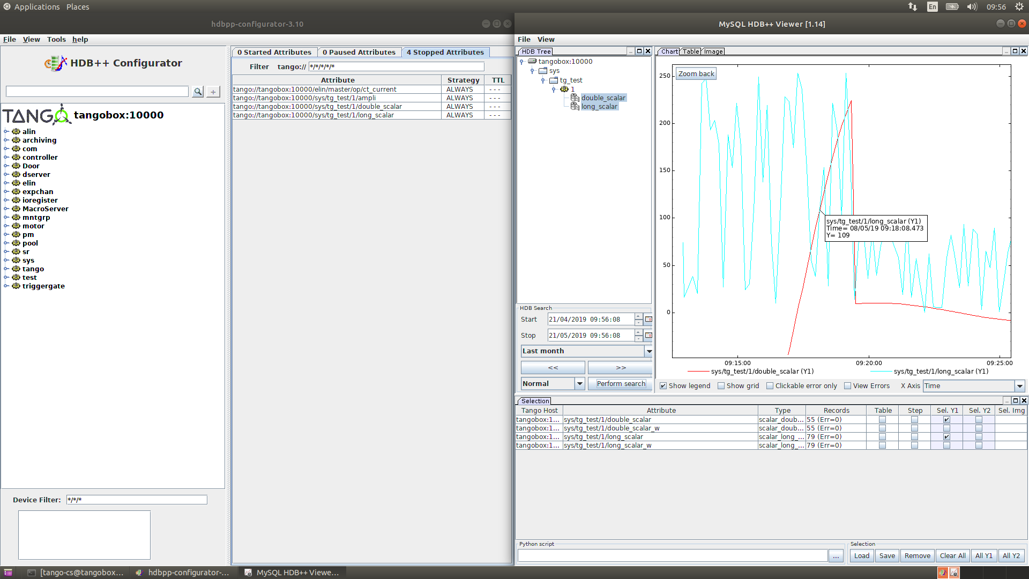
Task: Decrement Stop date spinner down arrow
Action: [638, 339]
